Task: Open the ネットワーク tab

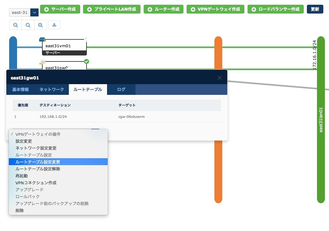Action: (x=52, y=90)
